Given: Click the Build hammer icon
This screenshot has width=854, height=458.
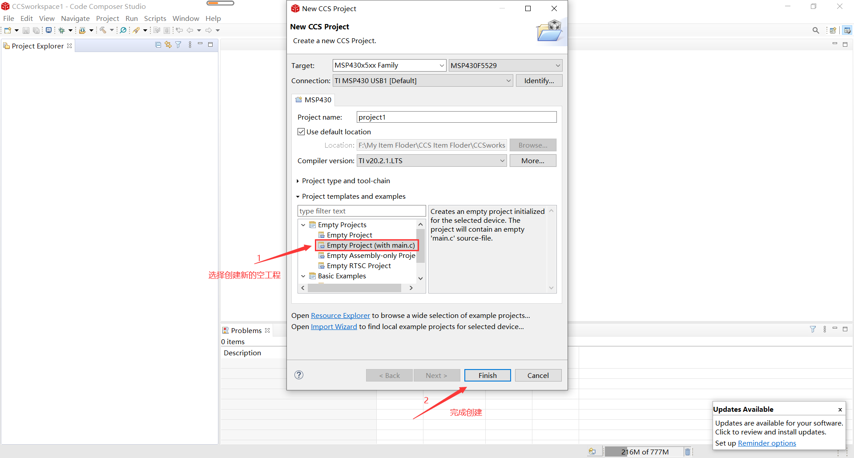Looking at the screenshot, I should [103, 30].
